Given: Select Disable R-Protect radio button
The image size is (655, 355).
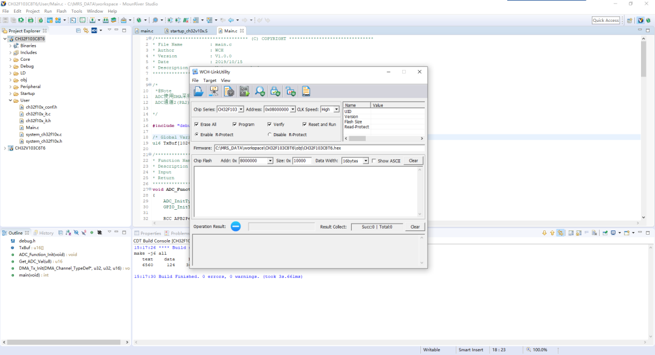Looking at the screenshot, I should tap(269, 134).
